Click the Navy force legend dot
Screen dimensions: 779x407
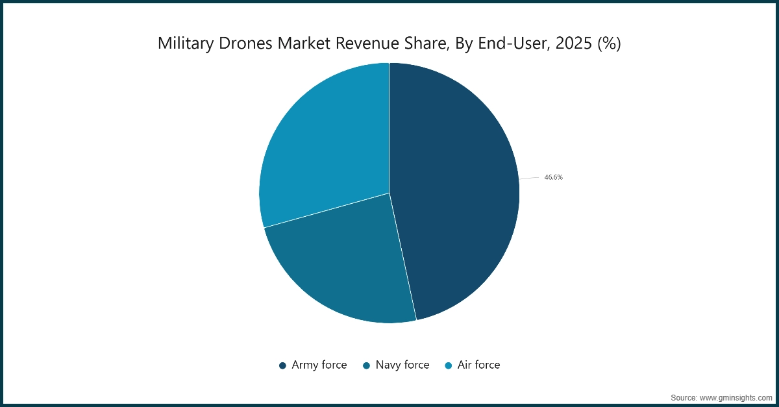pyautogui.click(x=367, y=365)
